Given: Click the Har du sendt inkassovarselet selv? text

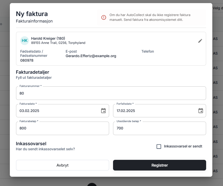Looking at the screenshot, I should point(45,149).
